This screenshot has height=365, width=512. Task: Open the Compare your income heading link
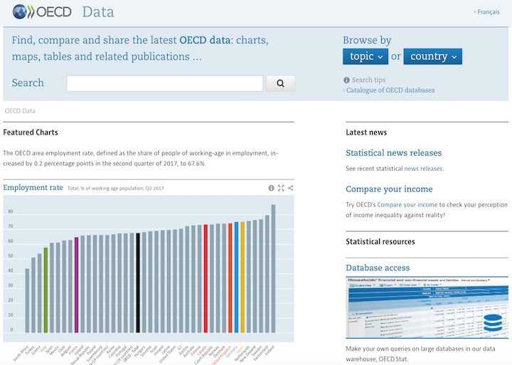(x=389, y=189)
